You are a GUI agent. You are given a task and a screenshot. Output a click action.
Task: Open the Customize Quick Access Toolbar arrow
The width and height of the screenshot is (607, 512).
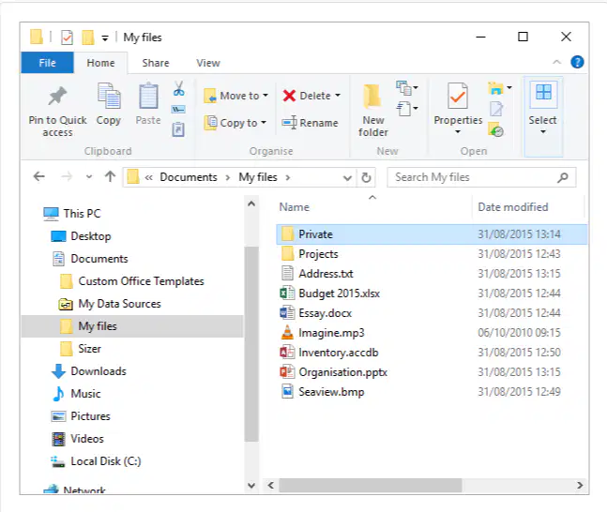105,38
